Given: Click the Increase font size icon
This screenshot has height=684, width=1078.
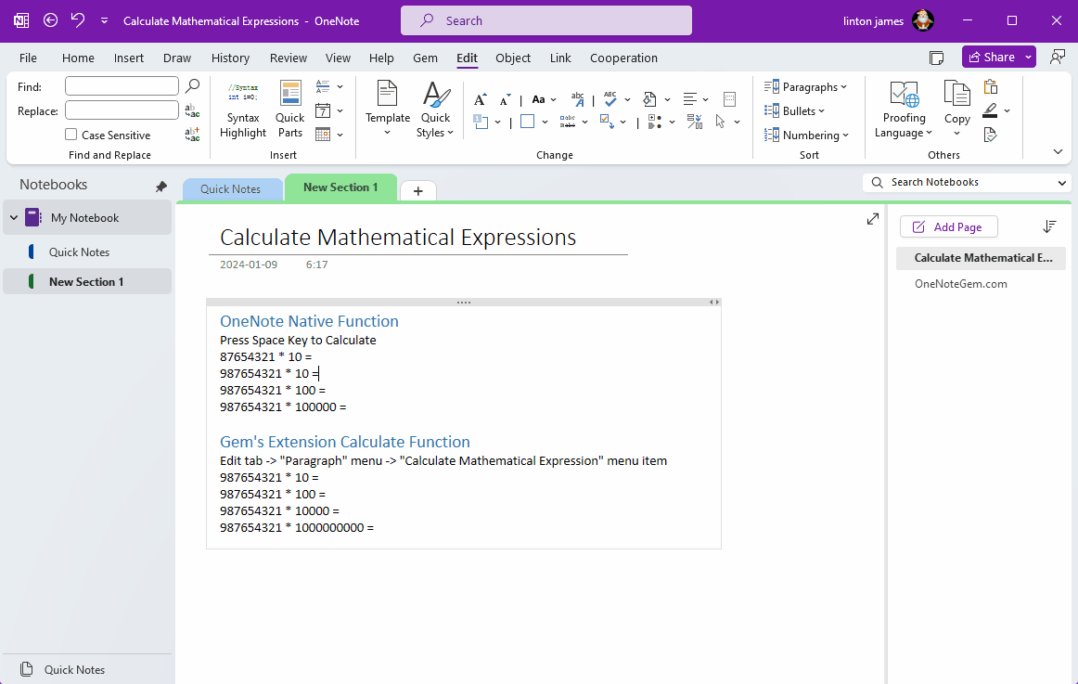Looking at the screenshot, I should pos(481,99).
